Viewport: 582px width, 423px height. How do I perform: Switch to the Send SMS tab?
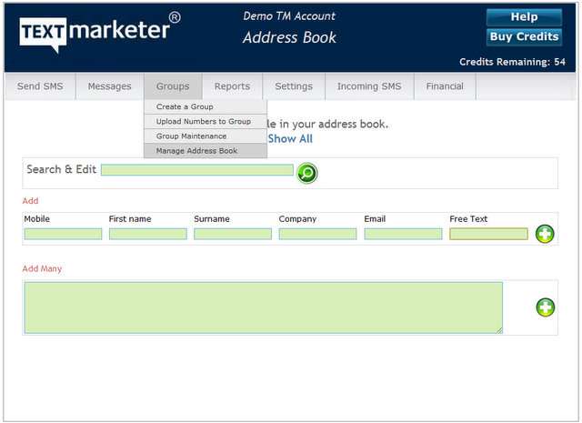[x=40, y=86]
